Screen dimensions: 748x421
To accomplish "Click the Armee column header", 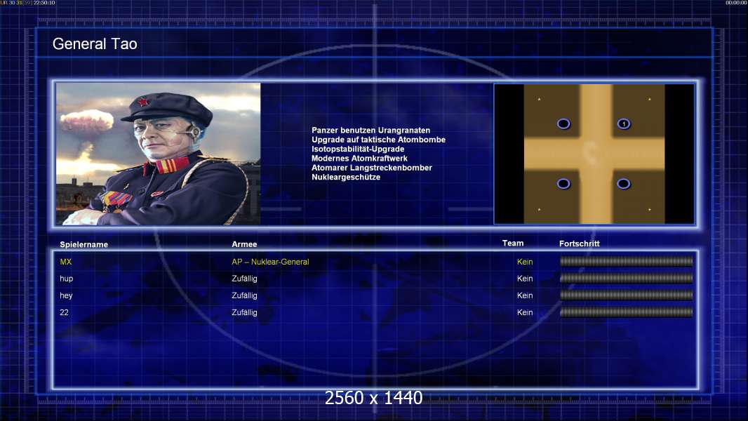I will point(244,244).
